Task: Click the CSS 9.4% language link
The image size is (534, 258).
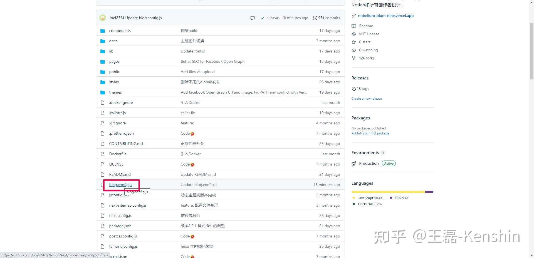Action: tap(399, 198)
